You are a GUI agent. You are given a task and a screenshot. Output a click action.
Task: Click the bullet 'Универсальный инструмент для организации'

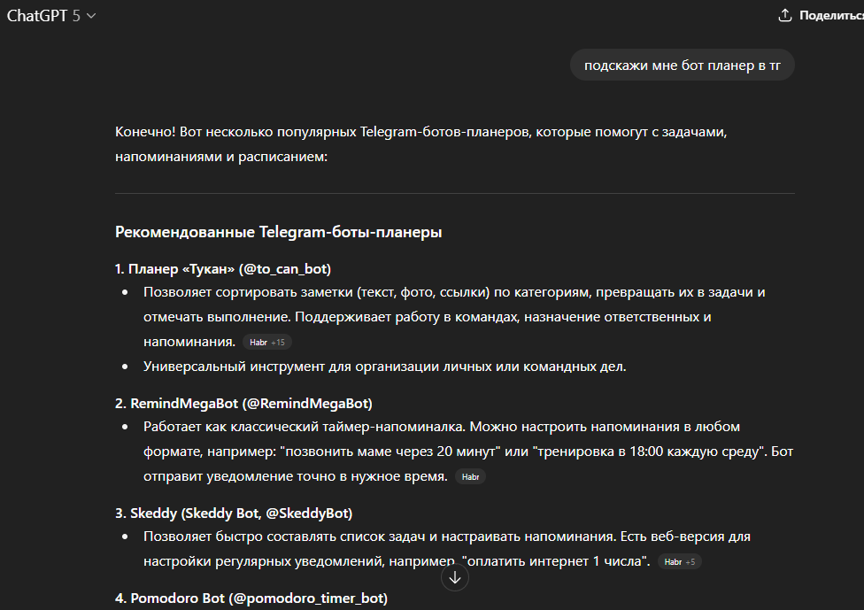click(x=384, y=367)
